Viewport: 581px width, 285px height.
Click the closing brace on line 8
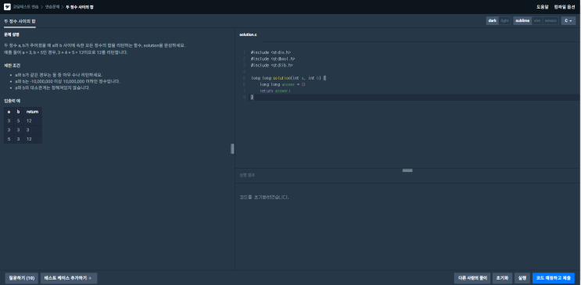252,98
